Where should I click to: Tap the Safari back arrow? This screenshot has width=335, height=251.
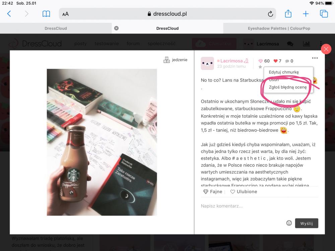coord(9,14)
